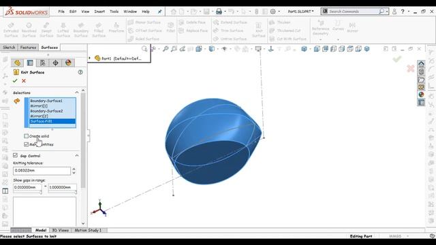The height and width of the screenshot is (245, 436).
Task: Collapse the Selections section
Action: pos(77,93)
